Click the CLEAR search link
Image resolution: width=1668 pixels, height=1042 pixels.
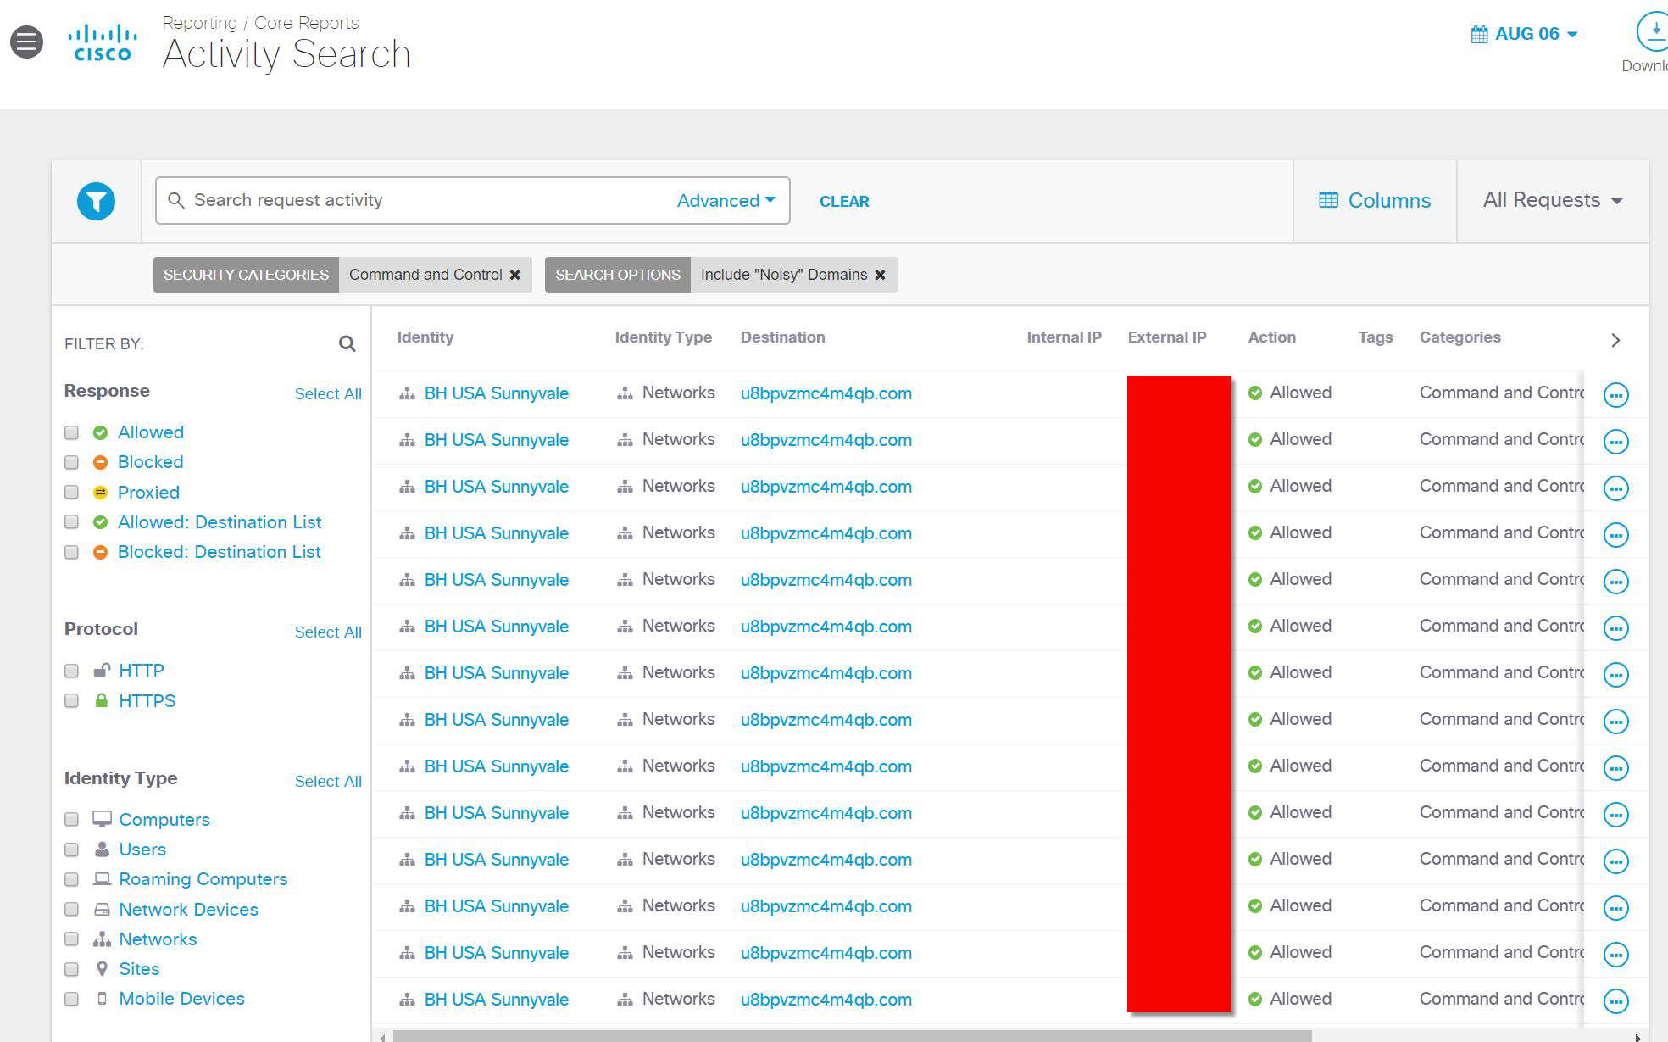click(x=843, y=202)
